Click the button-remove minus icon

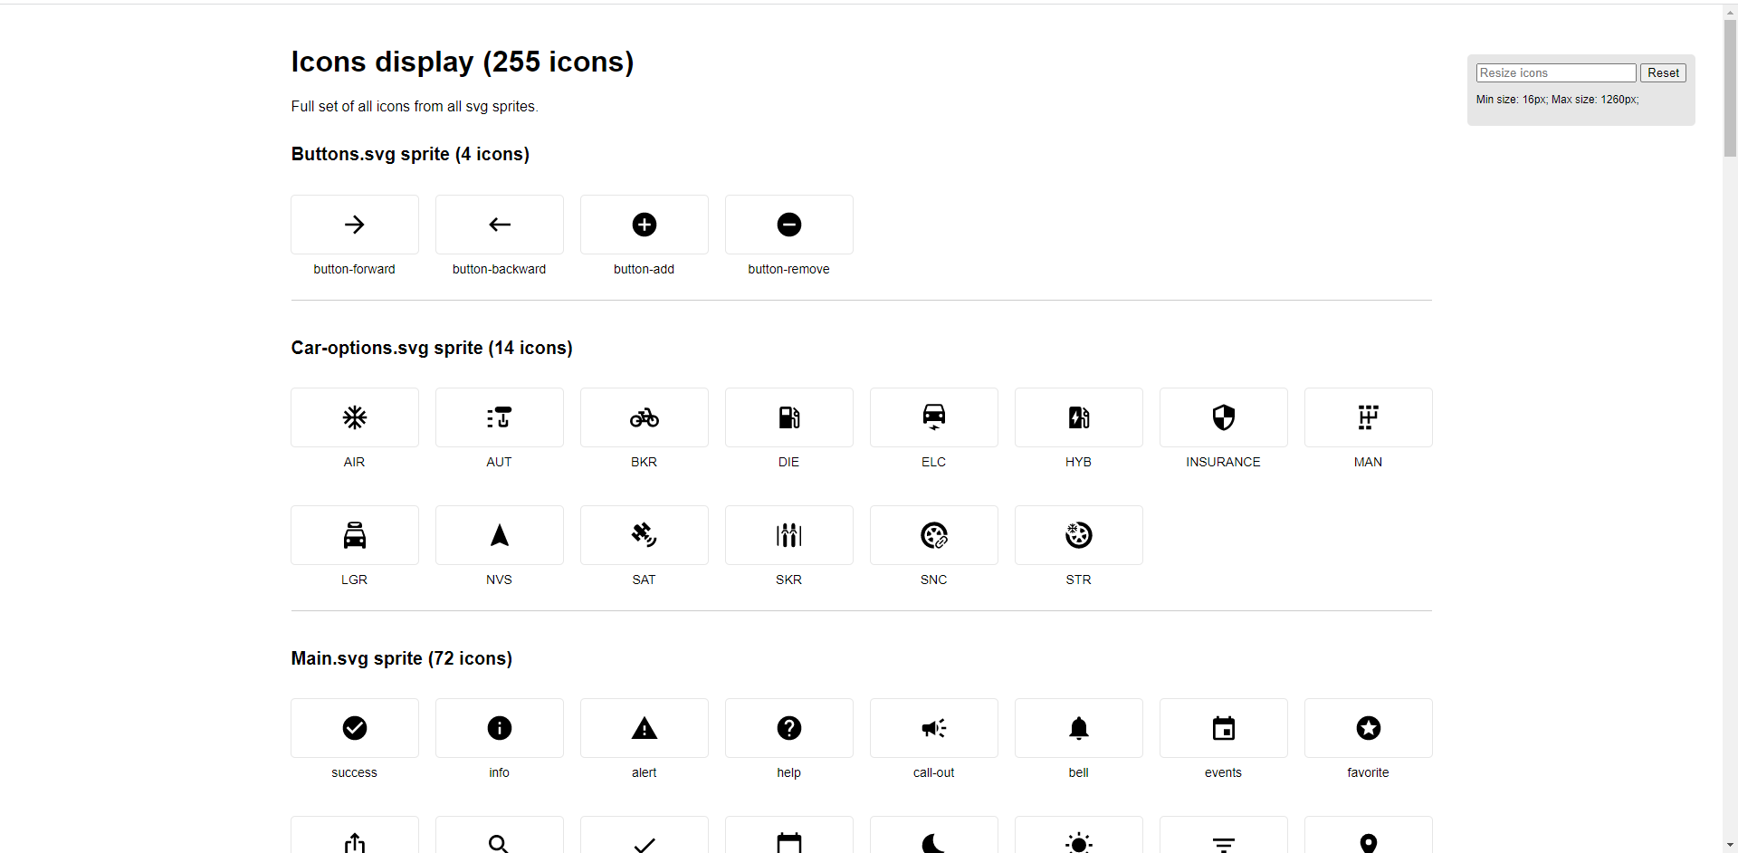tap(788, 225)
